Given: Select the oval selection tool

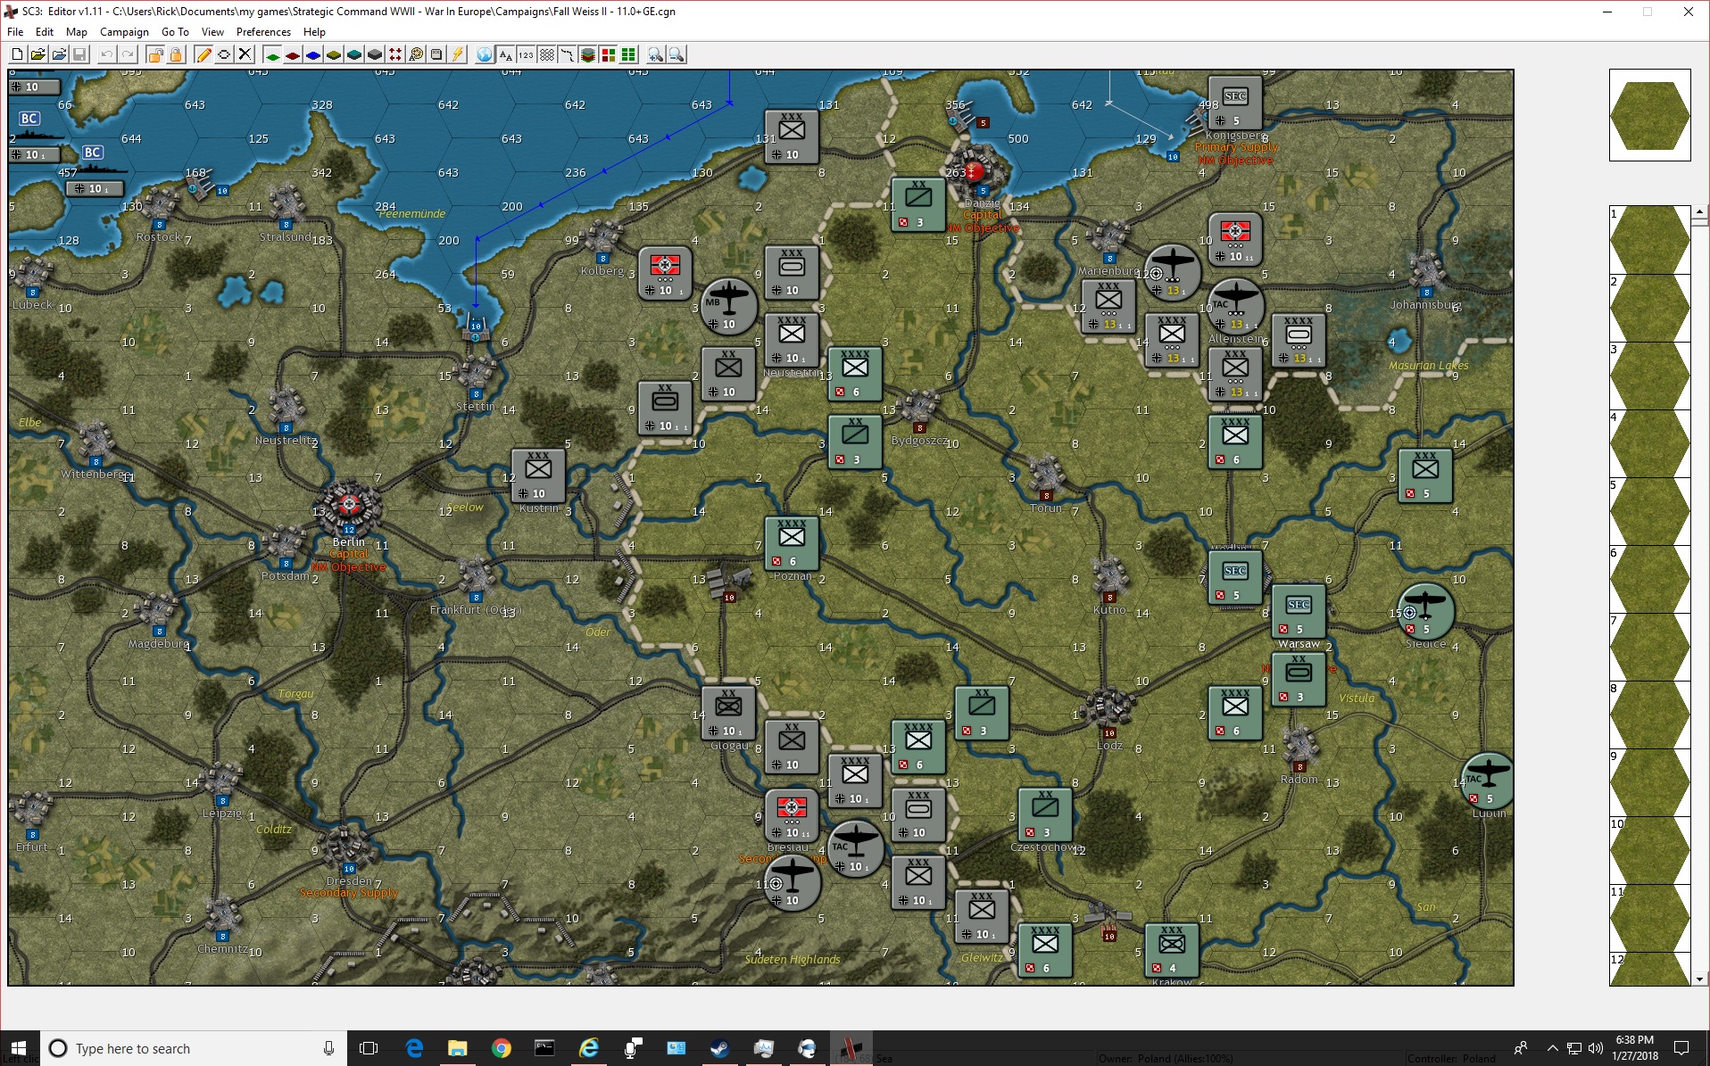Looking at the screenshot, I should pos(224,54).
